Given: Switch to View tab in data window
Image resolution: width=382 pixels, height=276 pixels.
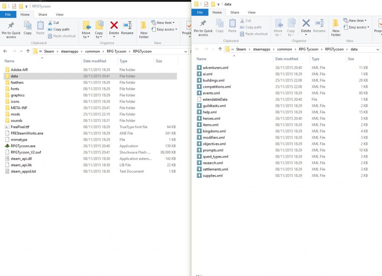Looking at the screenshot, I should pyautogui.click(x=252, y=12).
